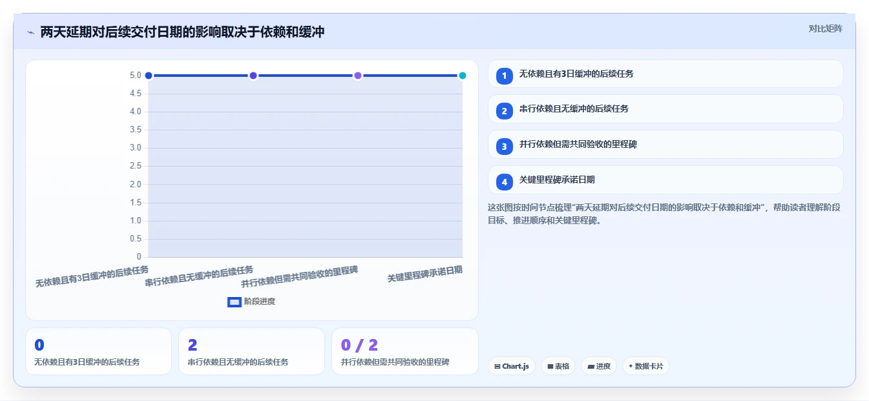Click the 数据卡片 sparkle icon
Image resolution: width=869 pixels, height=401 pixels.
[631, 366]
